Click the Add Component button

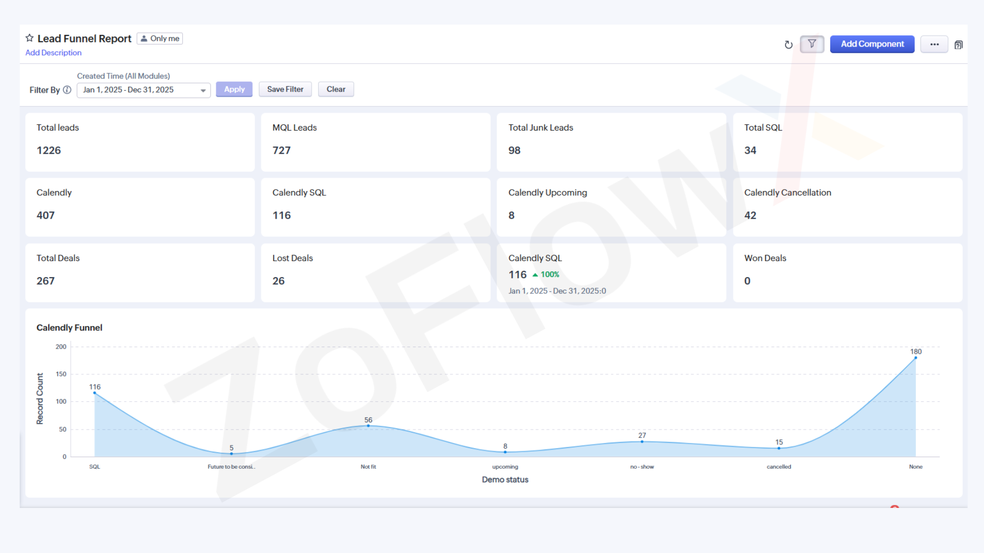[872, 44]
